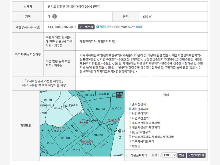Click the question mark help icon next to 대
This screenshot has height=165, width=220.
[54, 16]
